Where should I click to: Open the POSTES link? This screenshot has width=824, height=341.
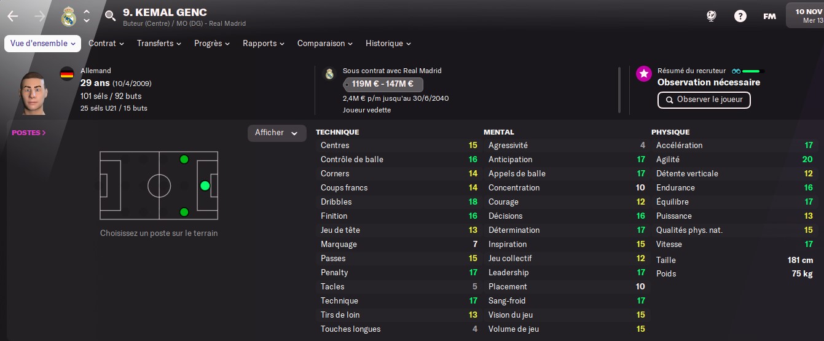29,133
